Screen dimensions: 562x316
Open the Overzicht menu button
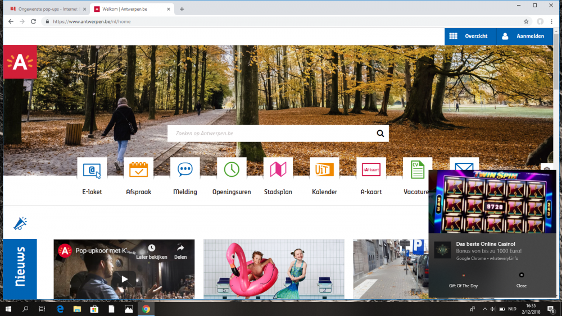[470, 36]
